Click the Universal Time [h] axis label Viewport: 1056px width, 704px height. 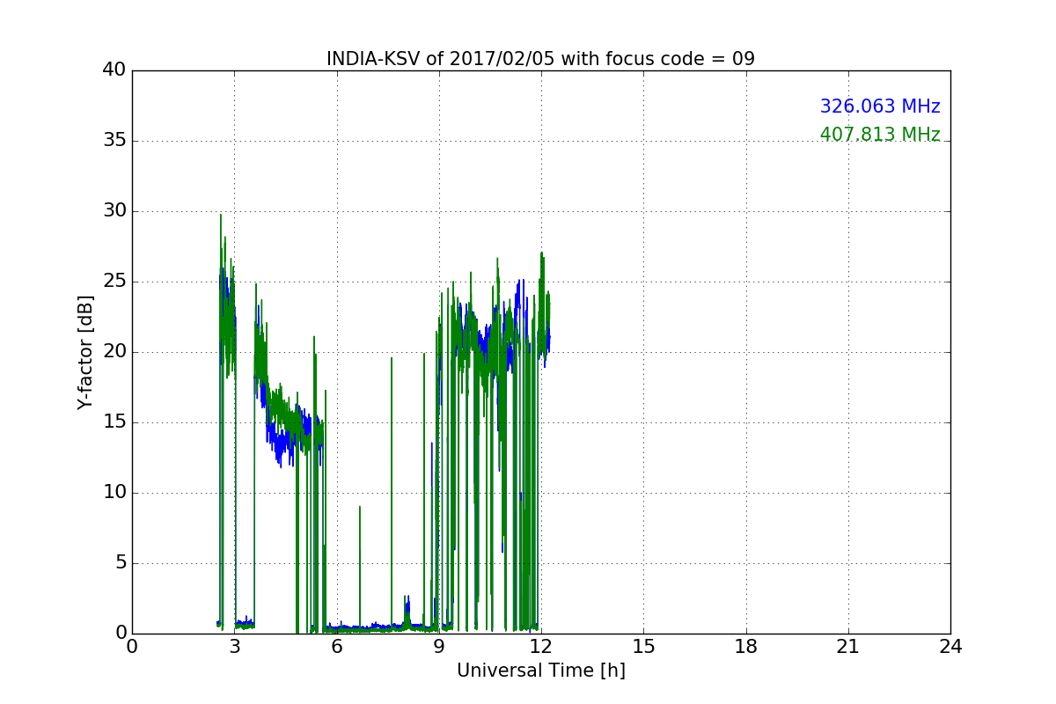(540, 671)
